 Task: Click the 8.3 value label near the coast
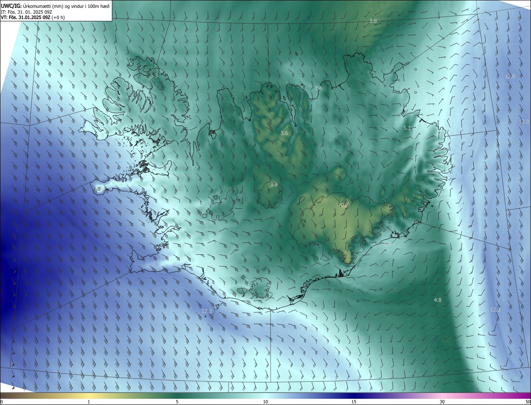(x=387, y=245)
